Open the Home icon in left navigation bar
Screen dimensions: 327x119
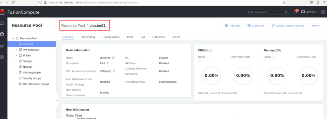(2, 23)
